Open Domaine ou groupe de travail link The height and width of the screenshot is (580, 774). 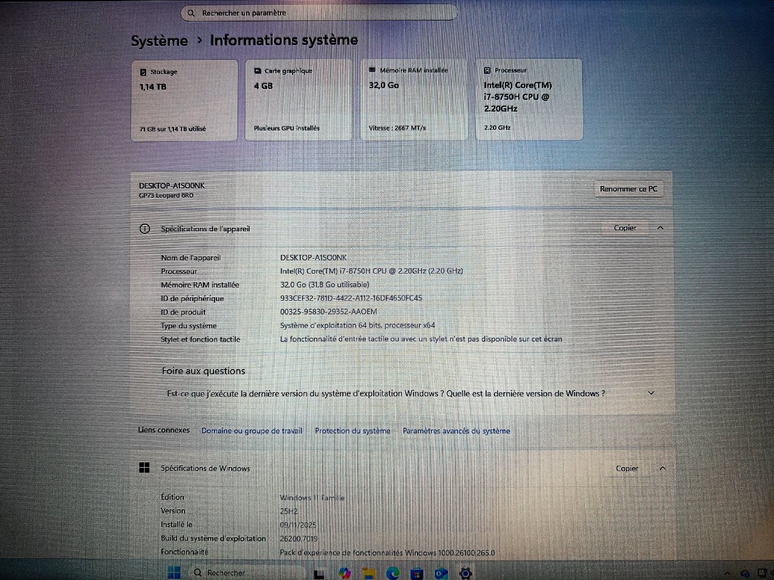252,431
